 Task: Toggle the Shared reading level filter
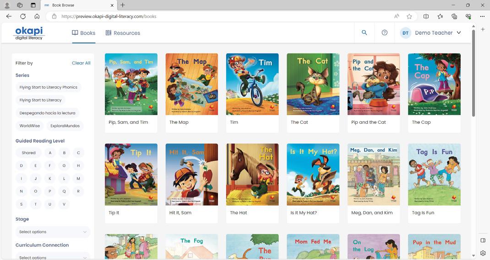pos(28,153)
